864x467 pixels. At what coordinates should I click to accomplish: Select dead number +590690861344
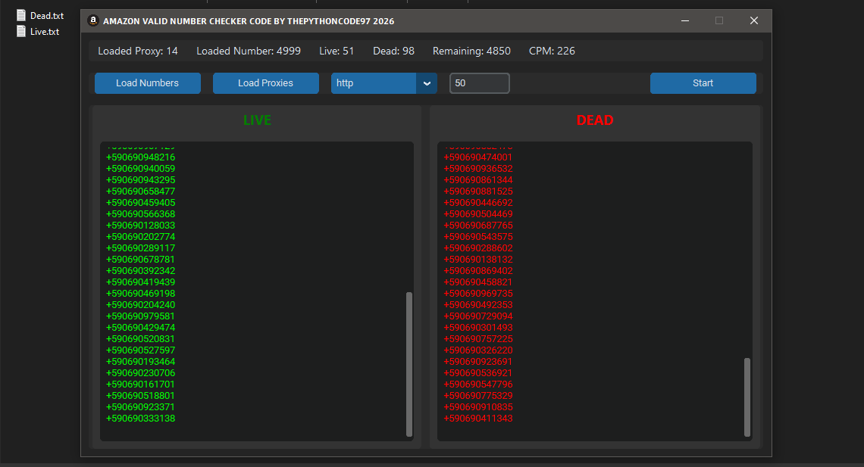tap(478, 180)
